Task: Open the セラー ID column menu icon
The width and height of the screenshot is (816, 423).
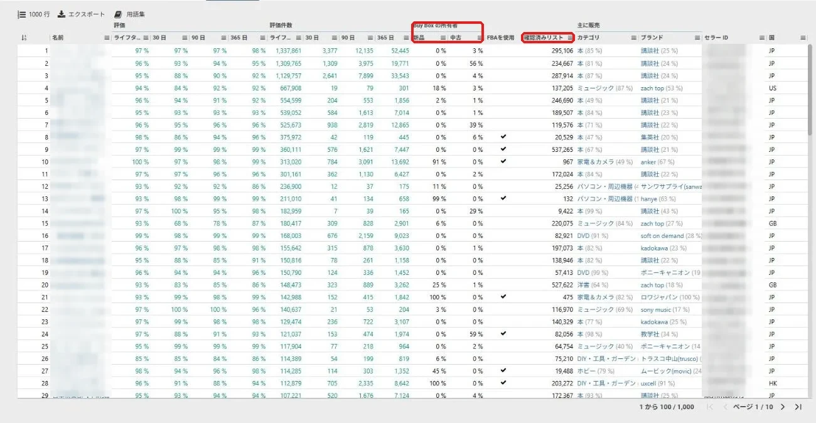Action: click(x=762, y=38)
